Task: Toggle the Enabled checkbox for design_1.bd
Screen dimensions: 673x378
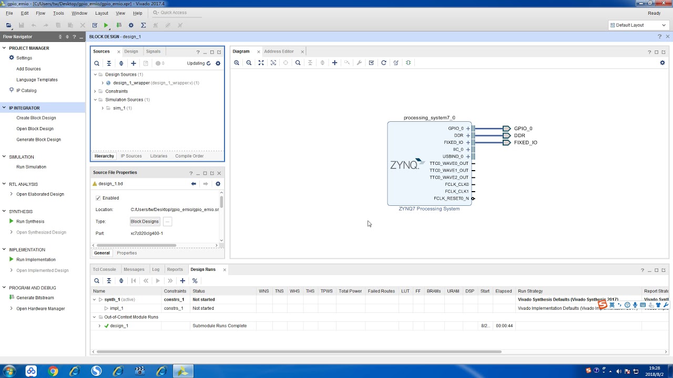Action: tap(98, 198)
